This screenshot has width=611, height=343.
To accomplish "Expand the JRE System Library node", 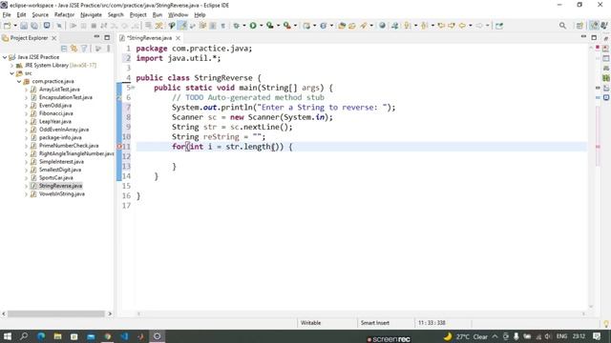I will pos(11,66).
